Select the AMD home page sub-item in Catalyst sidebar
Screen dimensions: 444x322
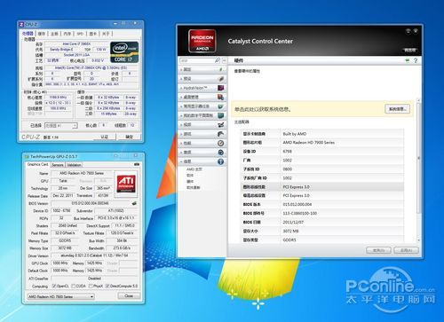[194, 169]
